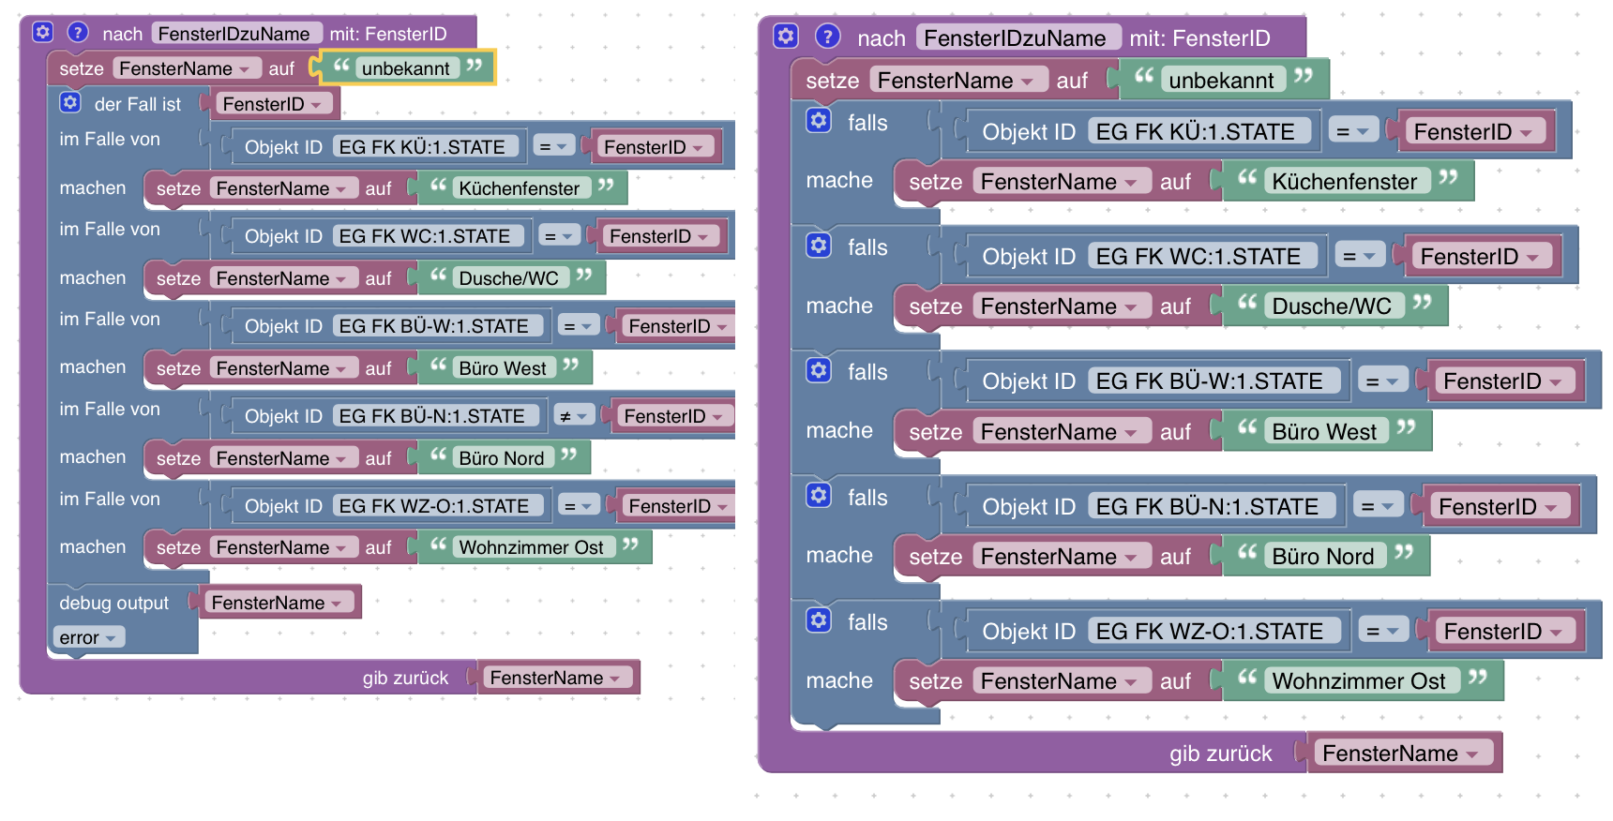Open FensterName dropdown in left Büro Nord setze block
This screenshot has height=821, width=1613.
tap(283, 458)
